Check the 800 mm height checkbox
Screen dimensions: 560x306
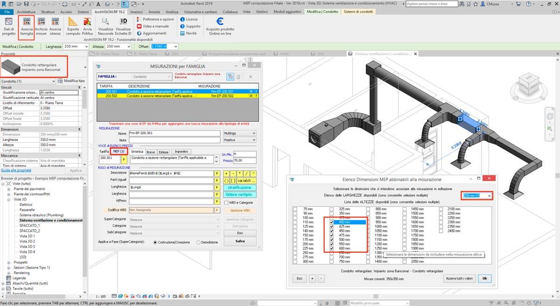point(368,209)
